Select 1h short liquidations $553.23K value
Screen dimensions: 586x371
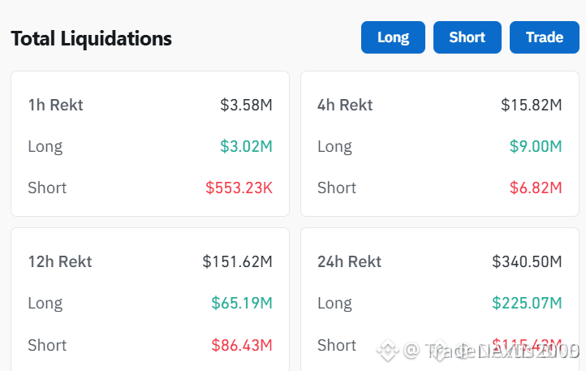click(x=239, y=188)
